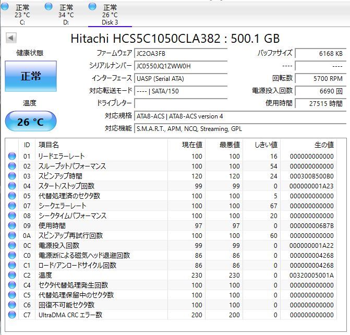
Task: Click the previous disk arrow button
Action: point(11,38)
